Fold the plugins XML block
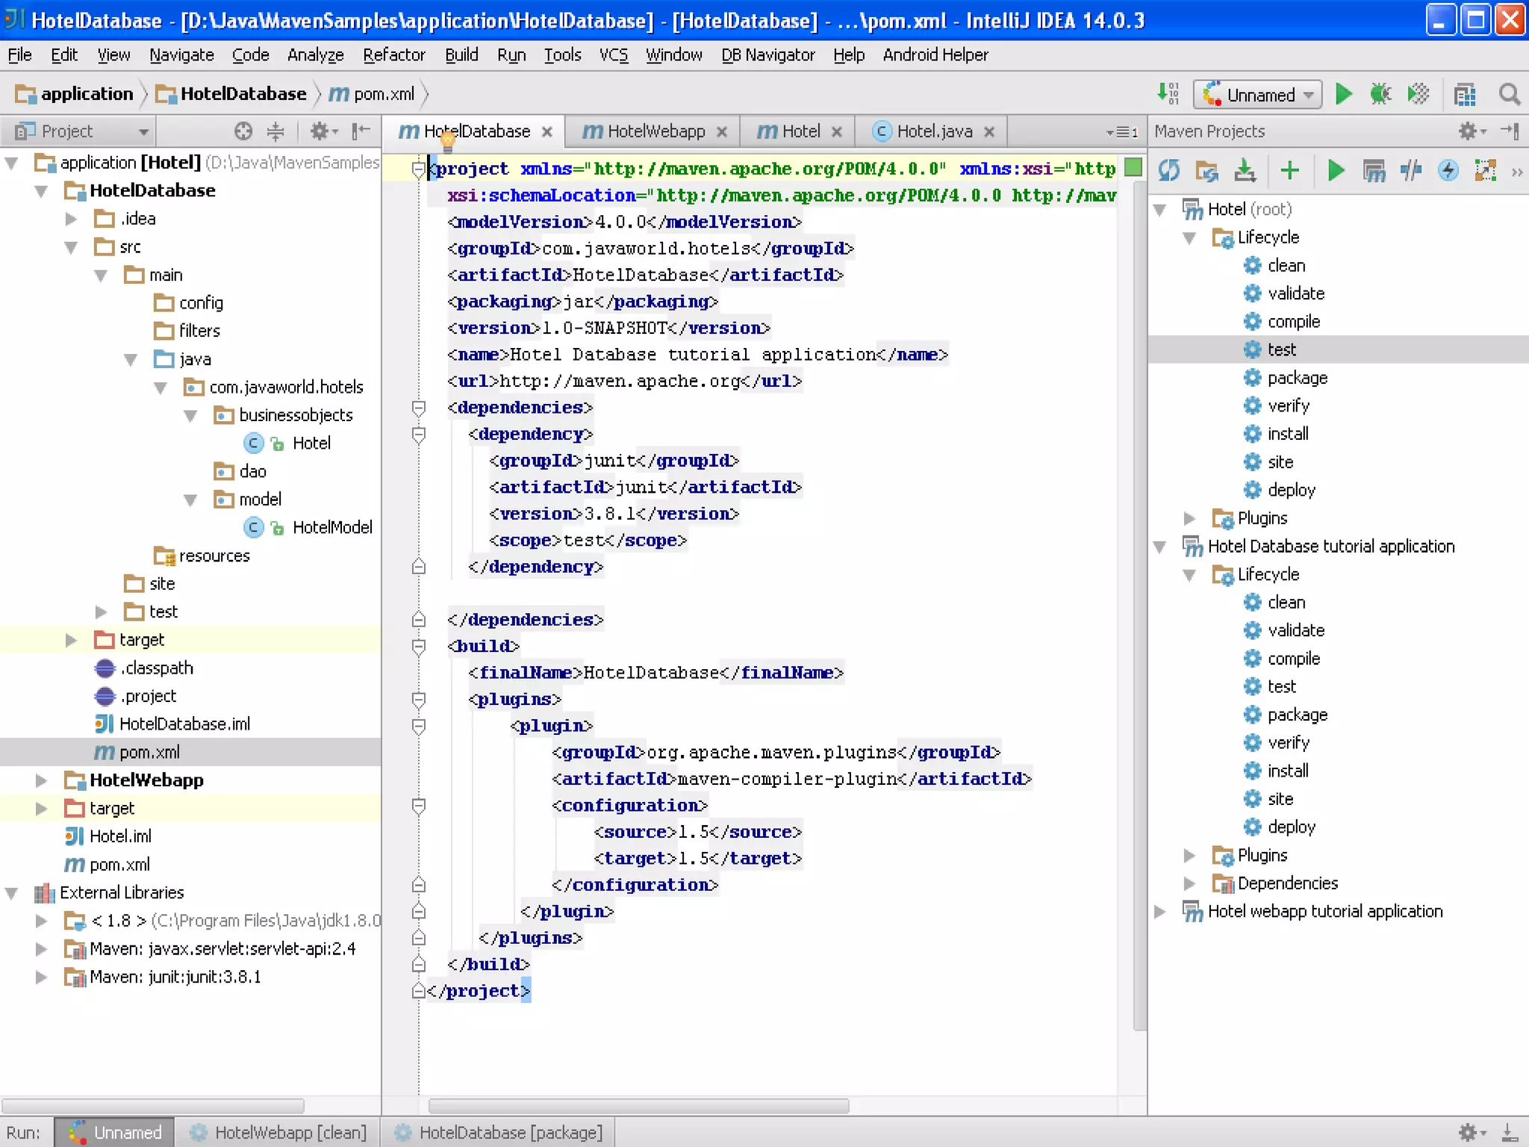 (x=419, y=700)
